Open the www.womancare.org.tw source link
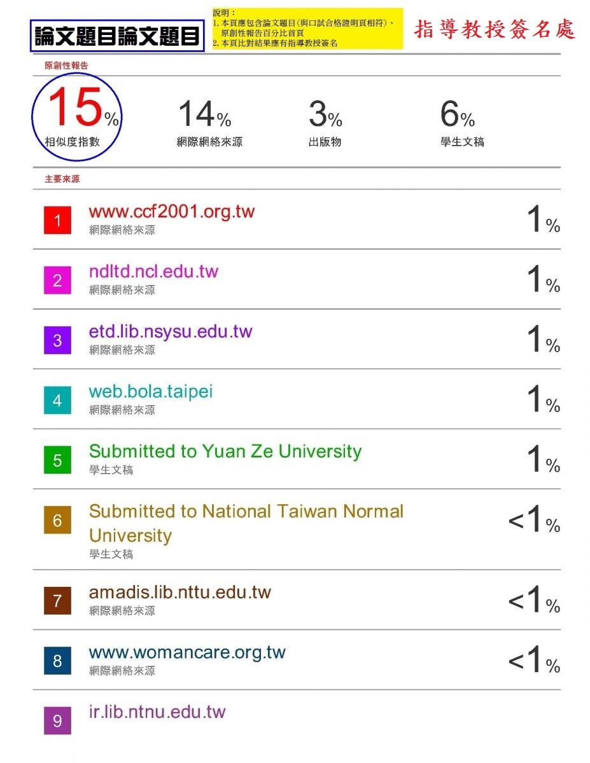The width and height of the screenshot is (590, 763). 187,653
